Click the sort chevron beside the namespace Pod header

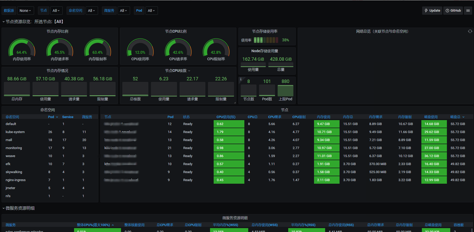57,117
